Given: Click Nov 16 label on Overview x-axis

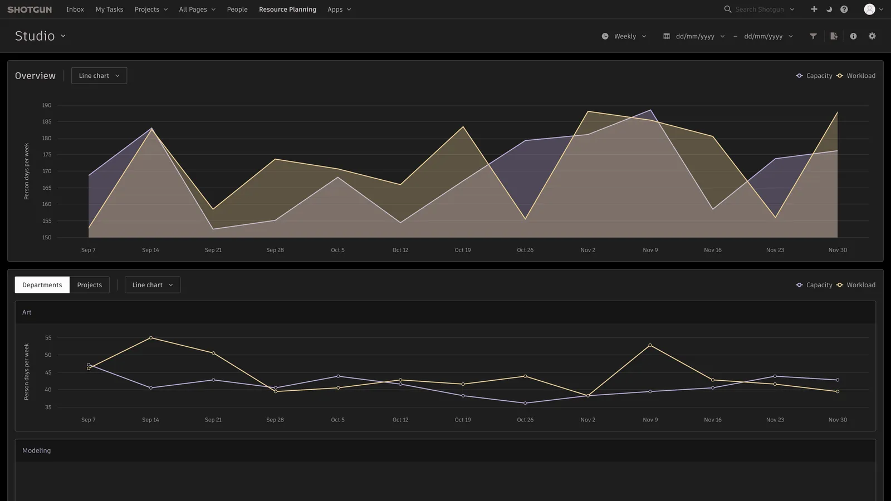Looking at the screenshot, I should 713,250.
